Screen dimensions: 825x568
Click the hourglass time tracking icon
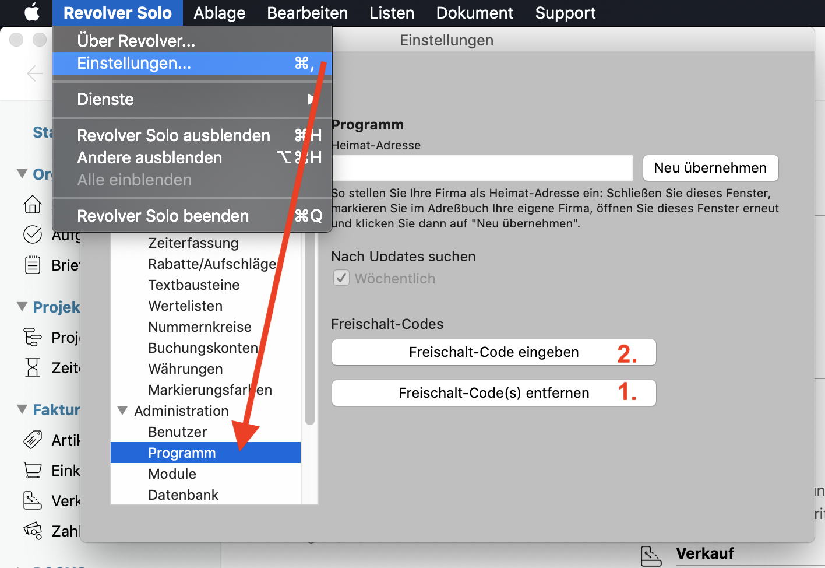tap(33, 367)
